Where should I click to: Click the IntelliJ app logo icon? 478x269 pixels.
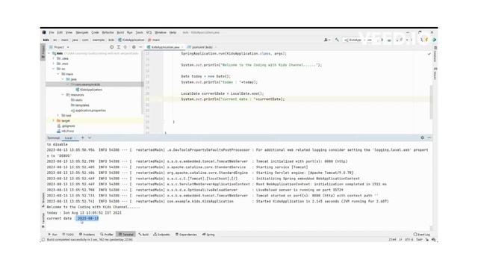pyautogui.click(x=44, y=32)
